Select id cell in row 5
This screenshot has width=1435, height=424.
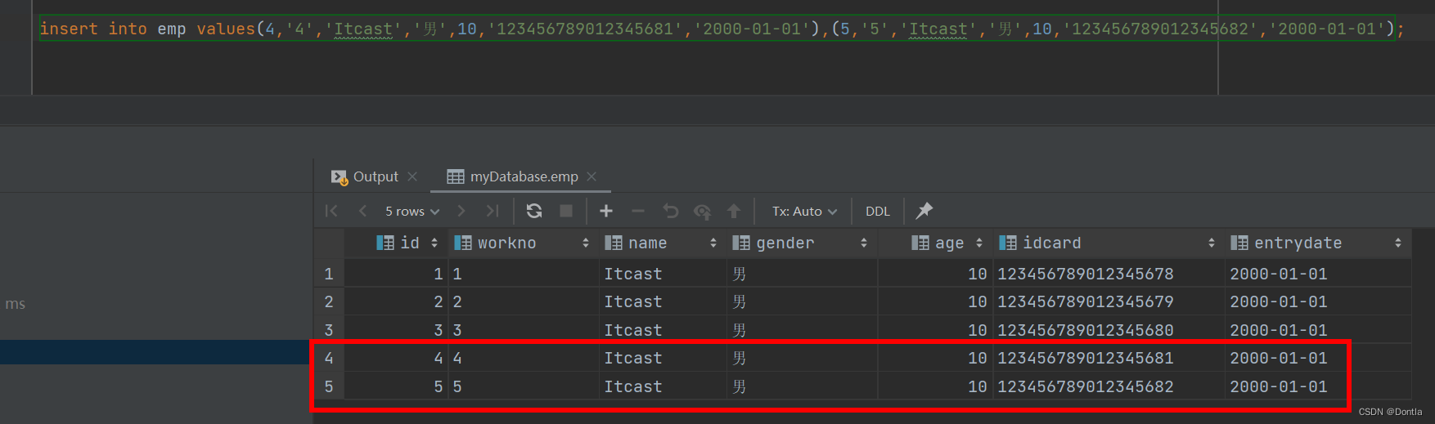pos(396,386)
